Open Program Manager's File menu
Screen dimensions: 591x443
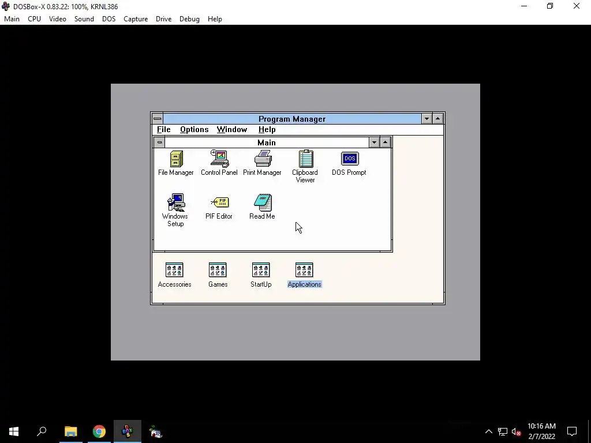point(163,130)
